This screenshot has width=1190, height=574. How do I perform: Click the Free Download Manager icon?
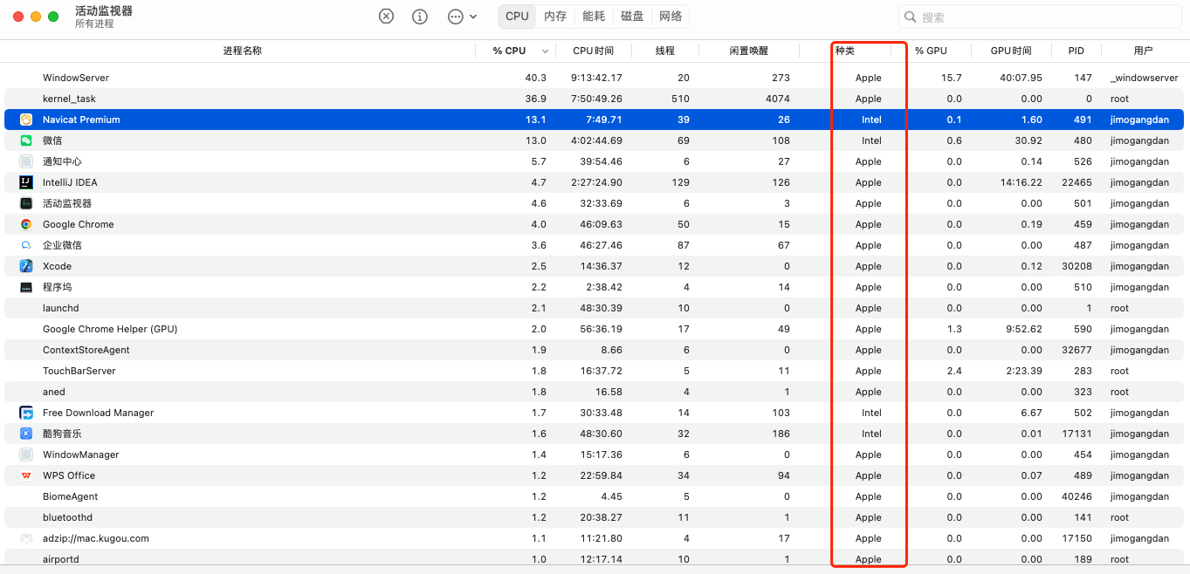(x=26, y=413)
